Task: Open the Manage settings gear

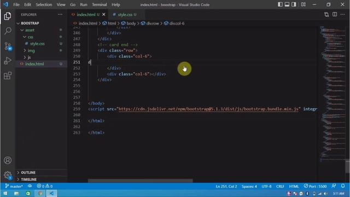Action: [8, 175]
